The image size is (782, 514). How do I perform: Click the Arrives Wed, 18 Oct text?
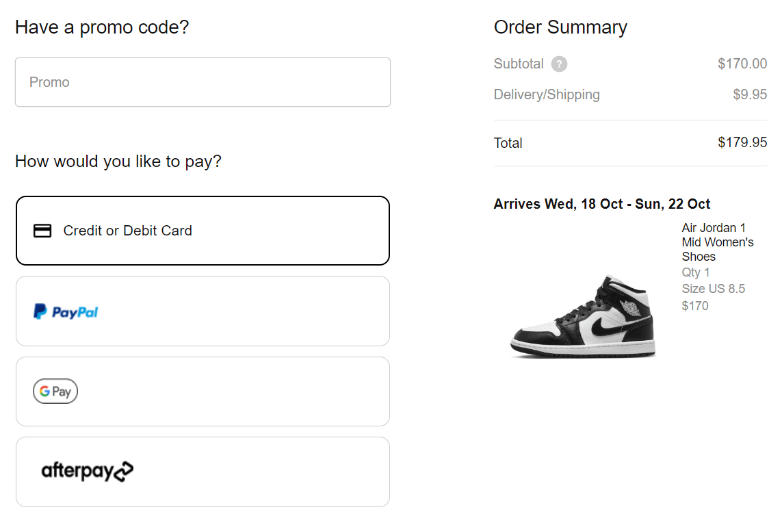602,203
